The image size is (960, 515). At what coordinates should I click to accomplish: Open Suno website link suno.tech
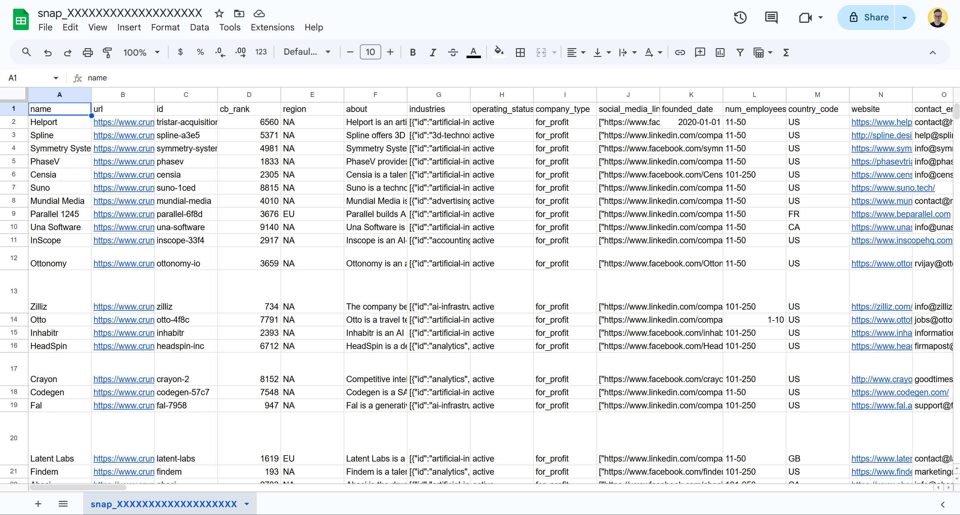pos(893,188)
